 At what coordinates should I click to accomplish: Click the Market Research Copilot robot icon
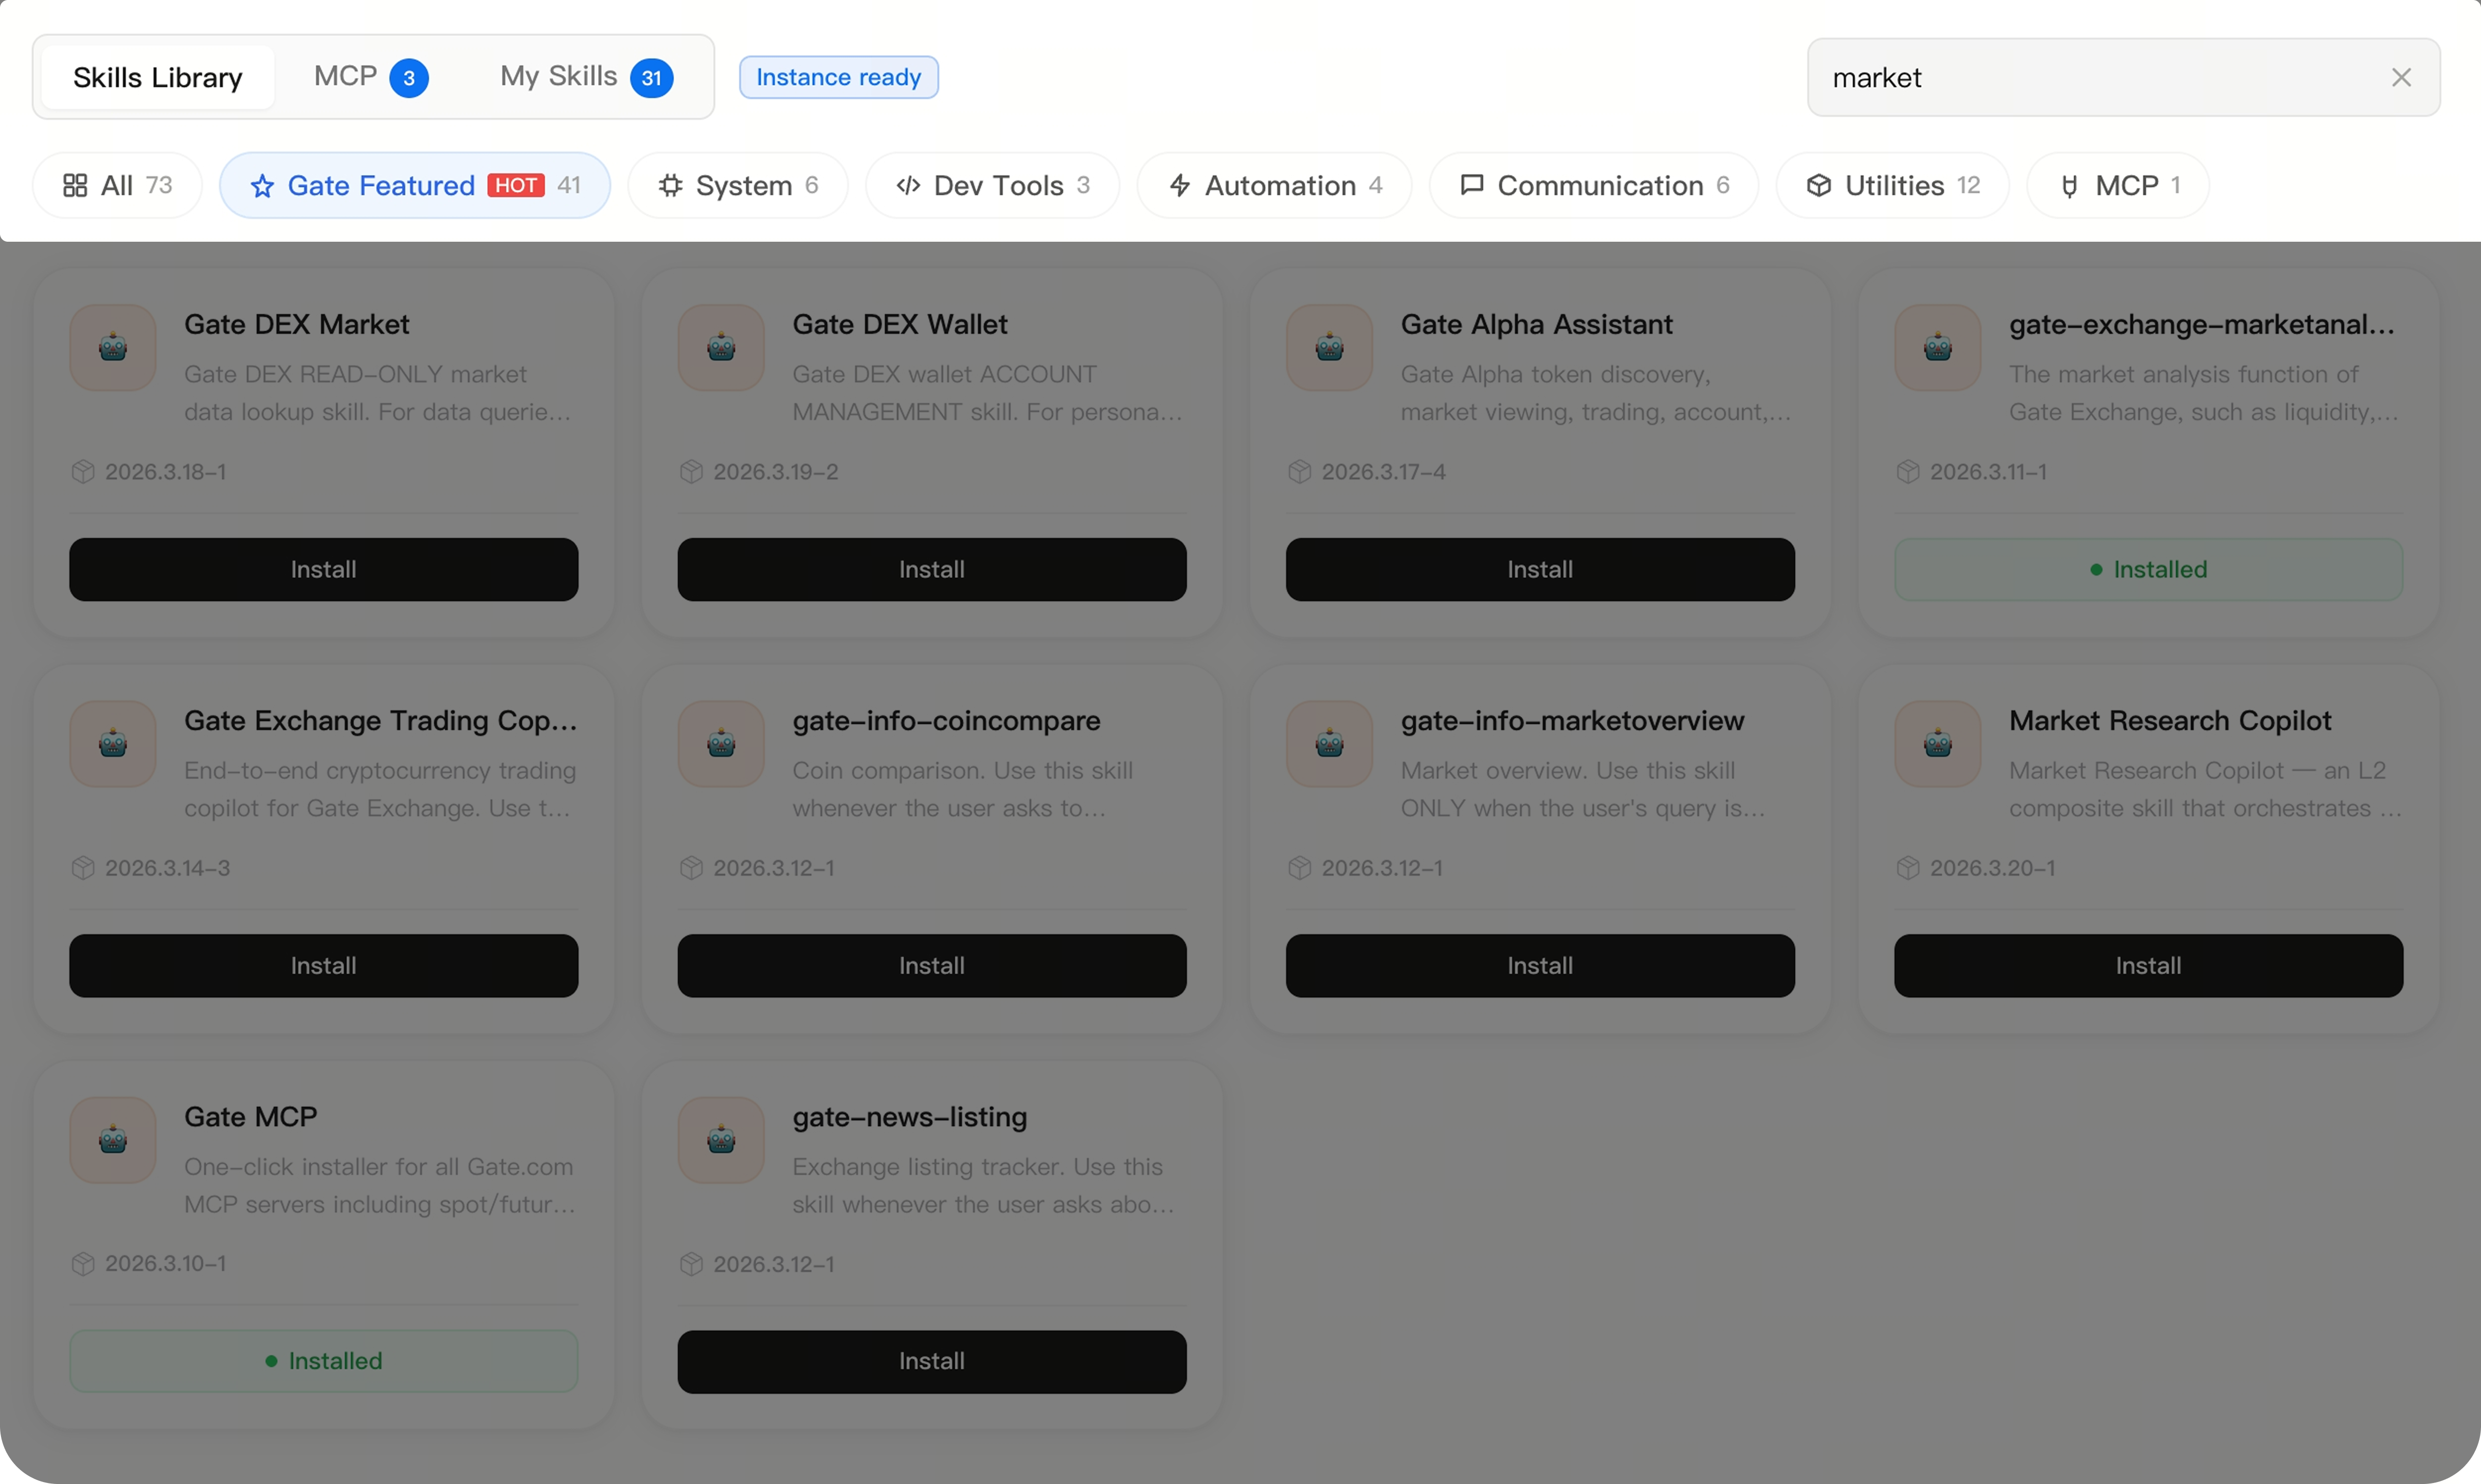[1937, 743]
